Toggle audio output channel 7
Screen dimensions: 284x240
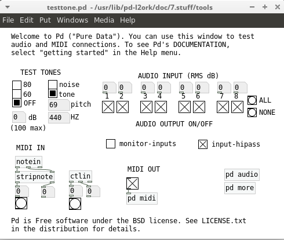click(223, 107)
